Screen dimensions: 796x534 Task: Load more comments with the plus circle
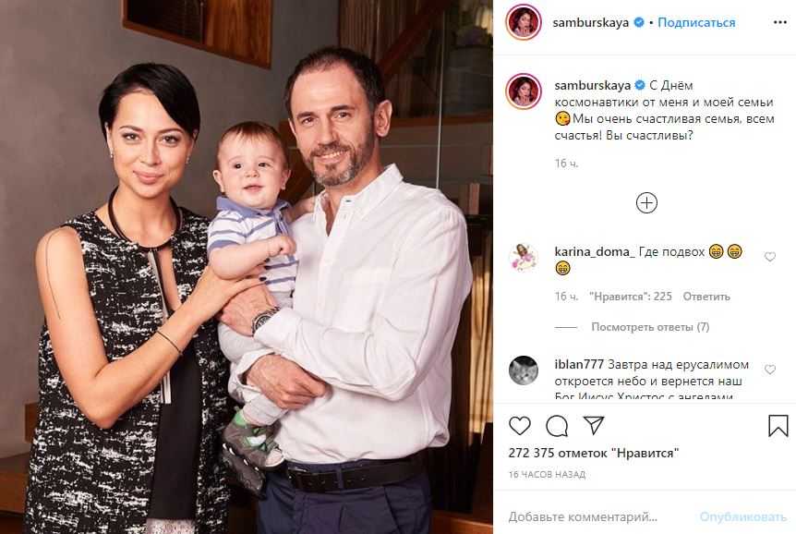[x=646, y=202]
